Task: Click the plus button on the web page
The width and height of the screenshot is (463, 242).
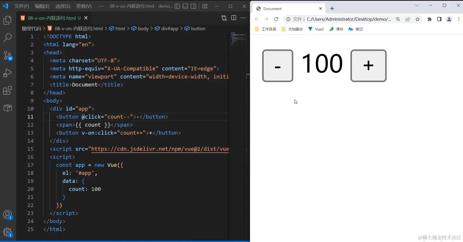Action: click(369, 66)
